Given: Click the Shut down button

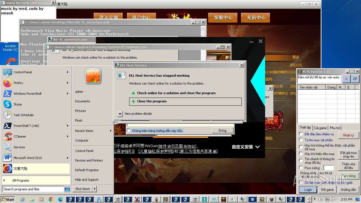Looking at the screenshot, I should click(x=83, y=189).
